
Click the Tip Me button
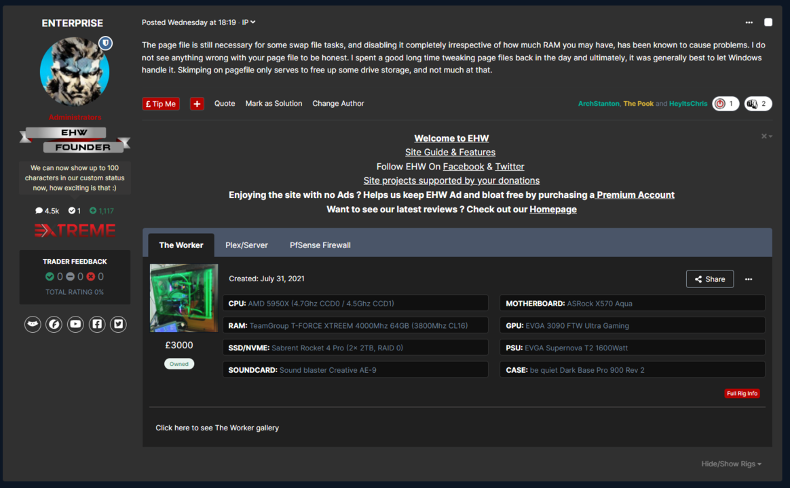pyautogui.click(x=161, y=104)
